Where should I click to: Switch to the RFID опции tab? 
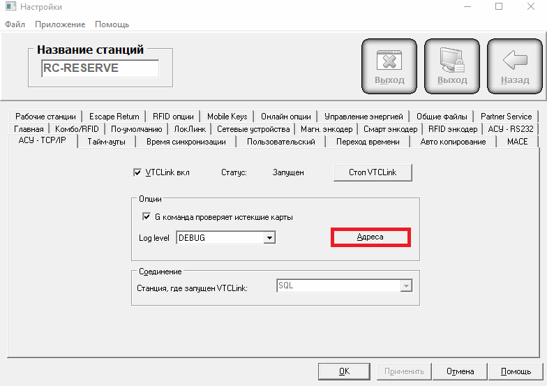(x=173, y=117)
